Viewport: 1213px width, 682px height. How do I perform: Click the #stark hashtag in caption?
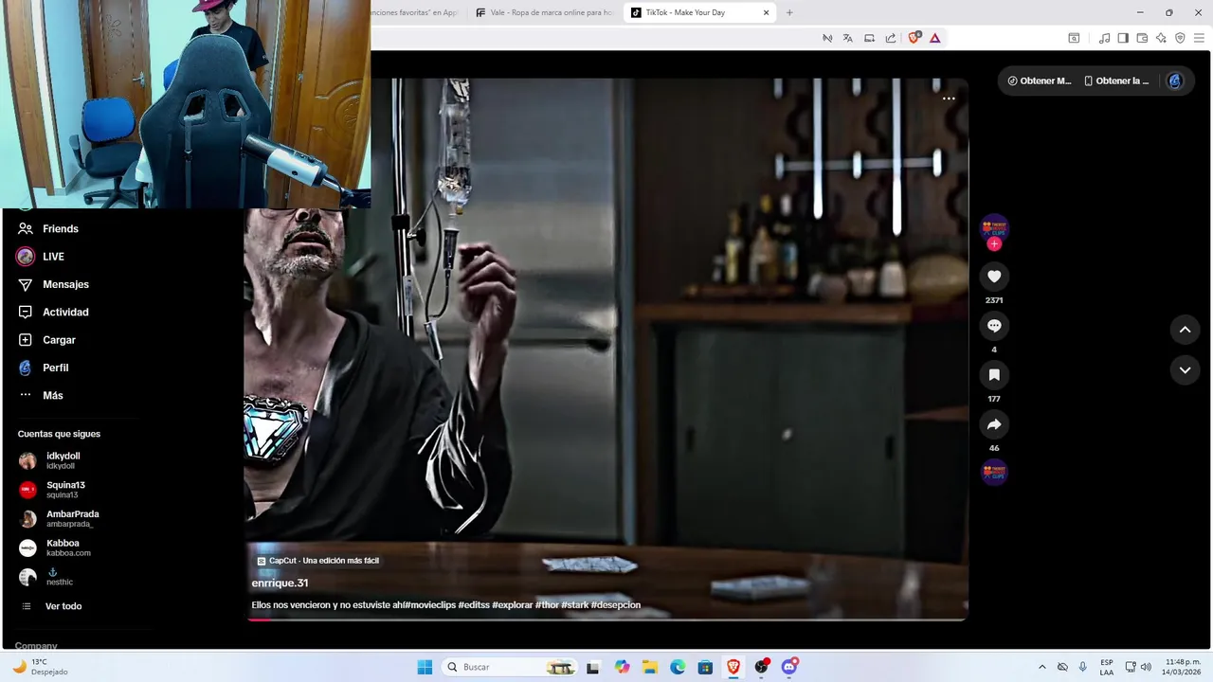click(x=574, y=605)
